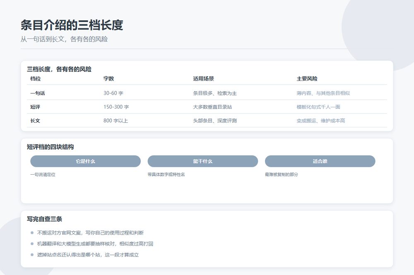Select the subtitle 从一句话到长文，各有各的风险

coord(64,39)
